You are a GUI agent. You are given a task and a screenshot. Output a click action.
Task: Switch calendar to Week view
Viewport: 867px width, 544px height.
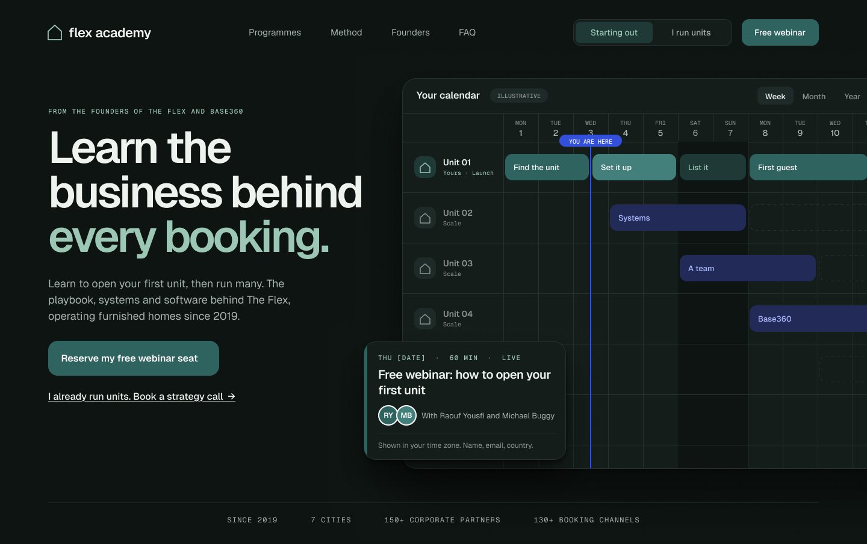click(x=775, y=96)
